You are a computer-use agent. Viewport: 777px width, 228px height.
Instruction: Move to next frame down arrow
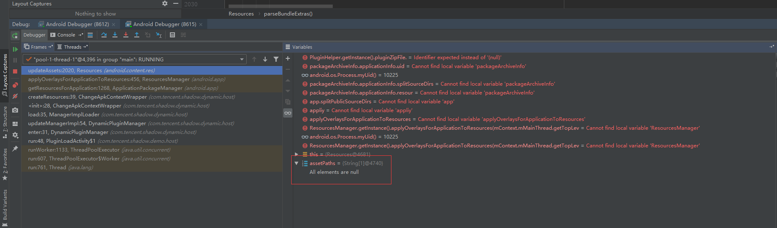265,59
